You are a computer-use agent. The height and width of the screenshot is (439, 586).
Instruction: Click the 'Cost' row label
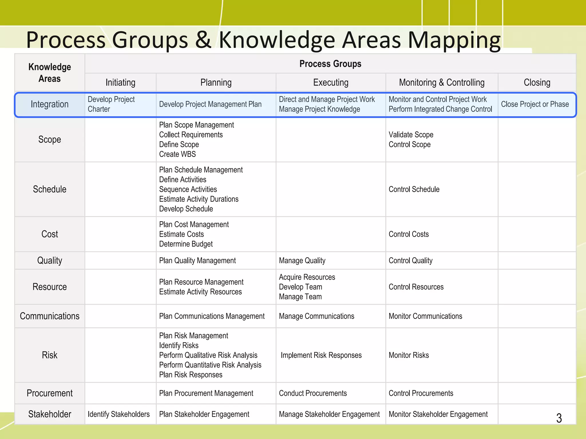50,234
